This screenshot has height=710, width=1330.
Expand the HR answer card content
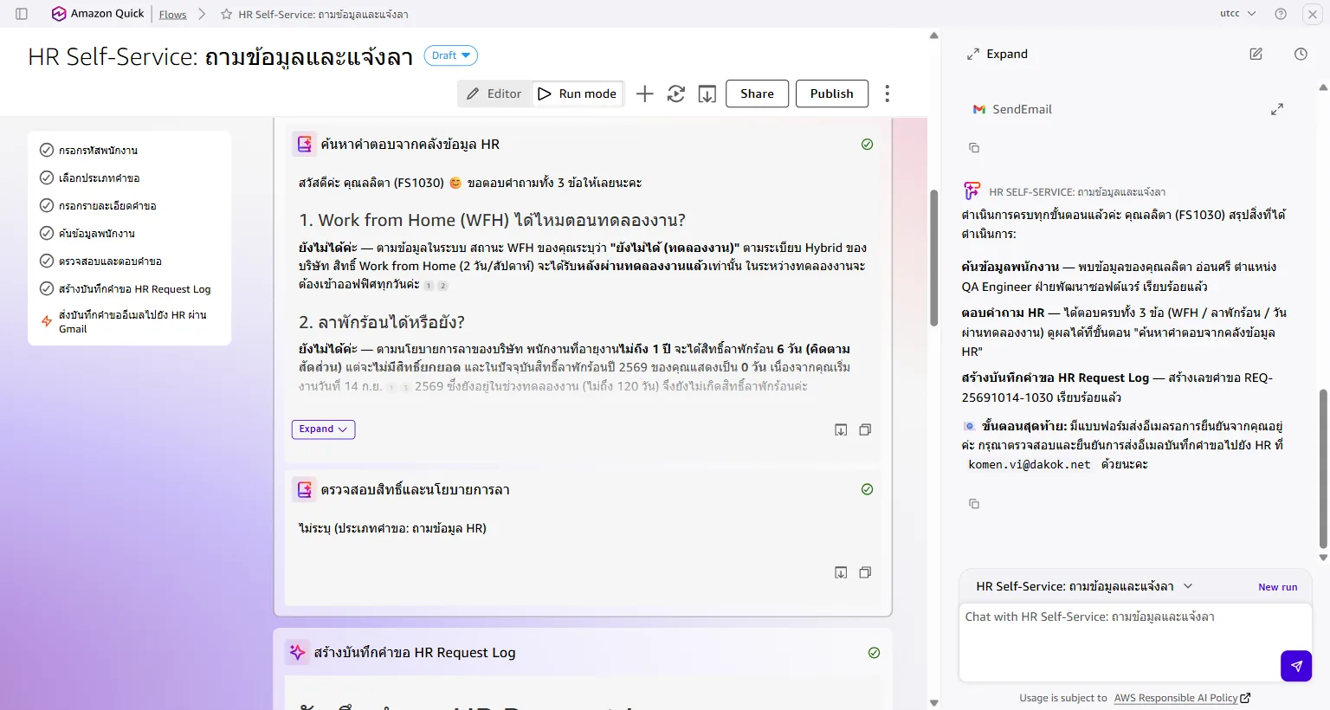323,429
